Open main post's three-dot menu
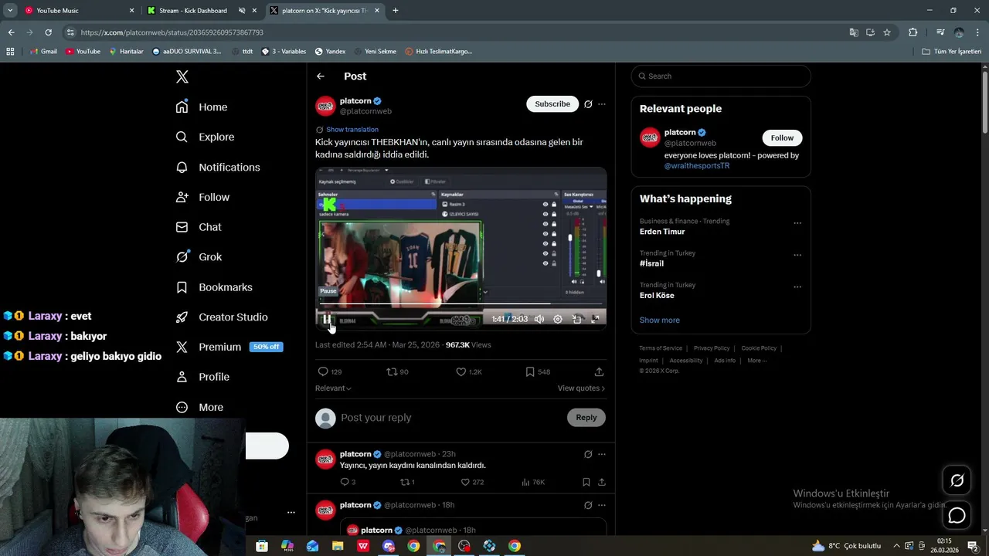Screen dimensions: 989x556 tap(602, 104)
